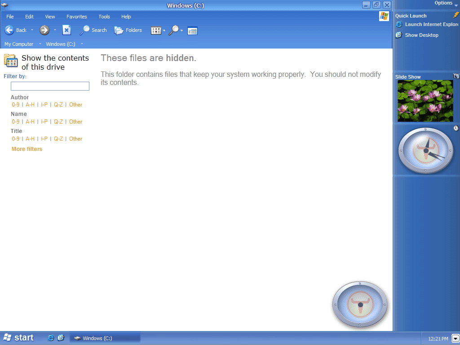Click the Views grid icon
The height and width of the screenshot is (345, 460).
[156, 30]
